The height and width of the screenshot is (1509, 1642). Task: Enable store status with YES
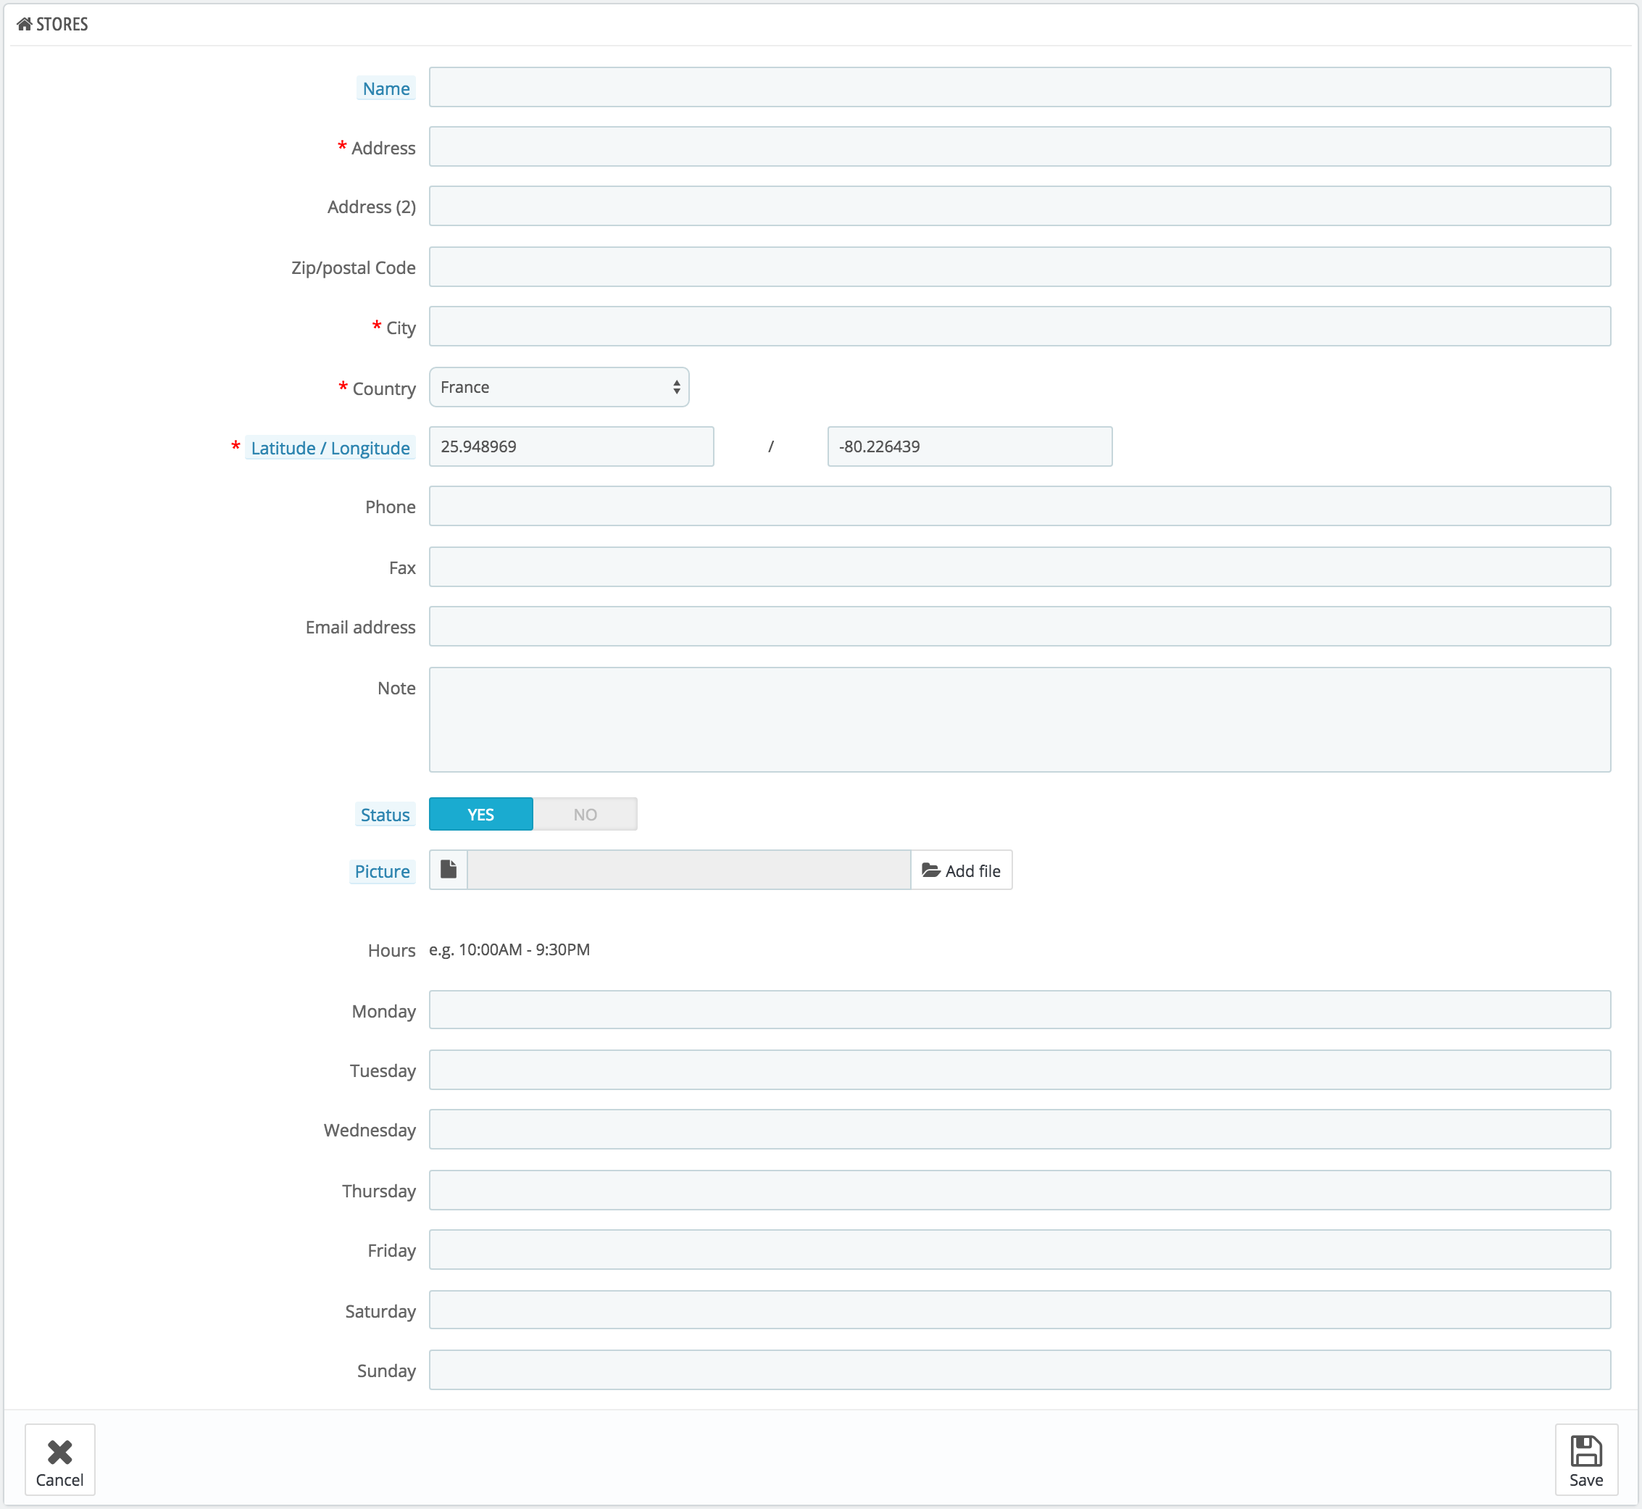tap(481, 814)
